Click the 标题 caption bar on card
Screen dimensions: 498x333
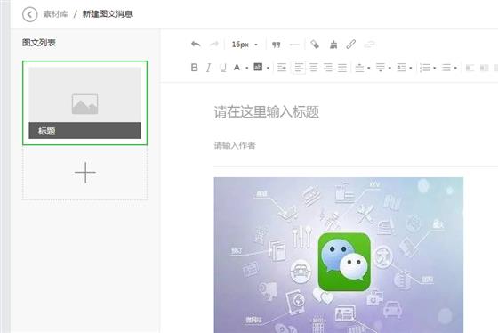click(x=84, y=130)
